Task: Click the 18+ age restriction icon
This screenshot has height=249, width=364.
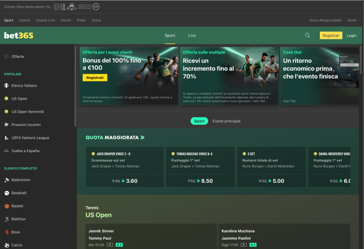Action: (x=96, y=7)
